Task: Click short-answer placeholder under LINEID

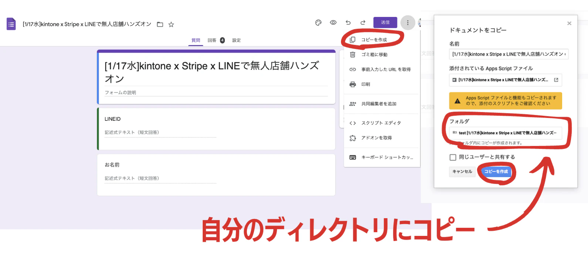Action: (x=160, y=133)
